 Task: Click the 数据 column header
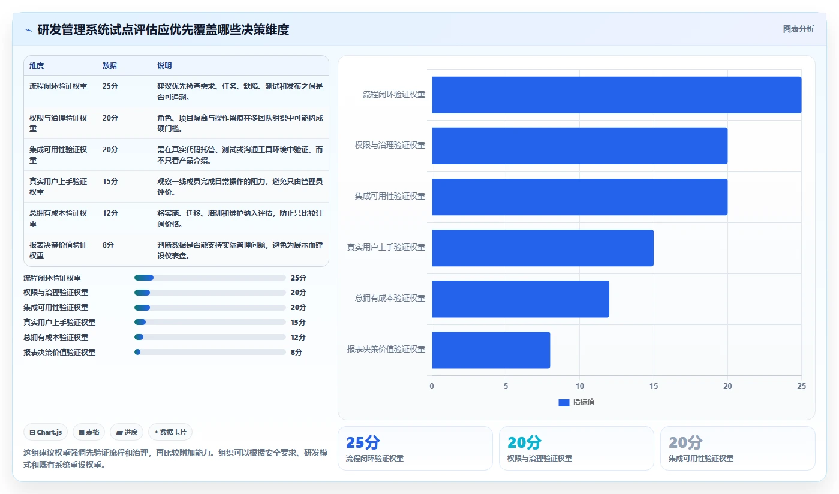pos(110,66)
